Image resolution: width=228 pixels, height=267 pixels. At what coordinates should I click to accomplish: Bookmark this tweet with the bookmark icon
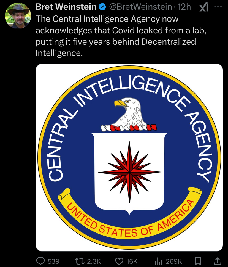point(198,261)
